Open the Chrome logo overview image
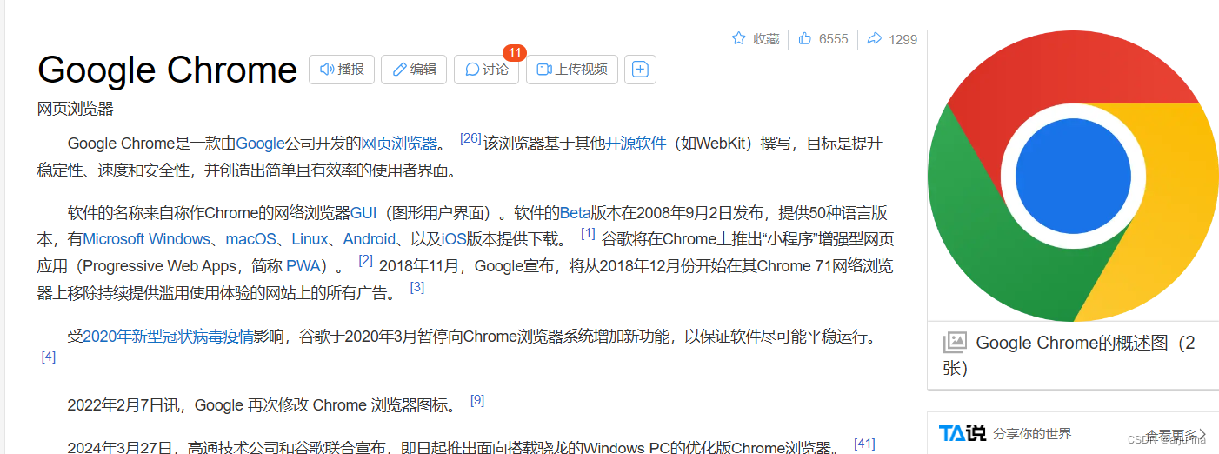This screenshot has height=454, width=1219. click(x=1073, y=176)
